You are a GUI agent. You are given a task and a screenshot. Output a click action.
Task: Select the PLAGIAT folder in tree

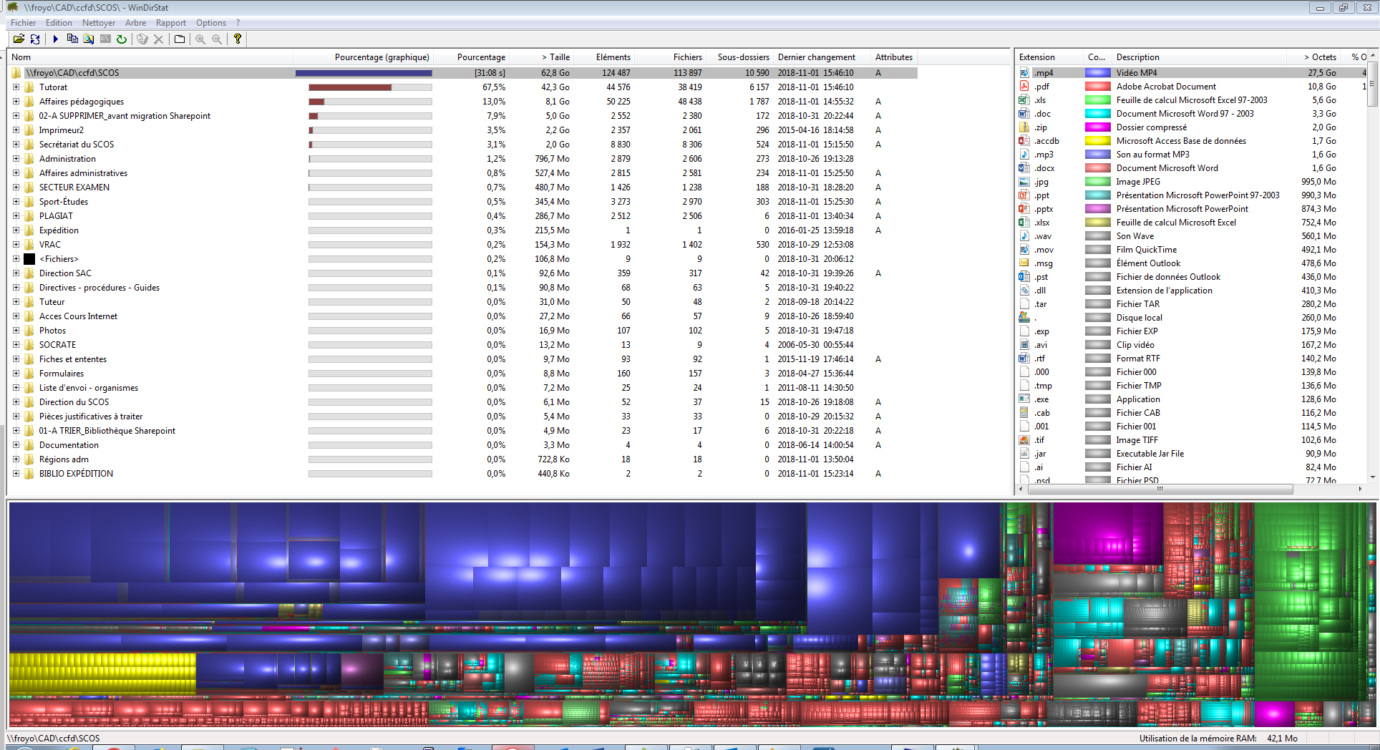pos(56,216)
